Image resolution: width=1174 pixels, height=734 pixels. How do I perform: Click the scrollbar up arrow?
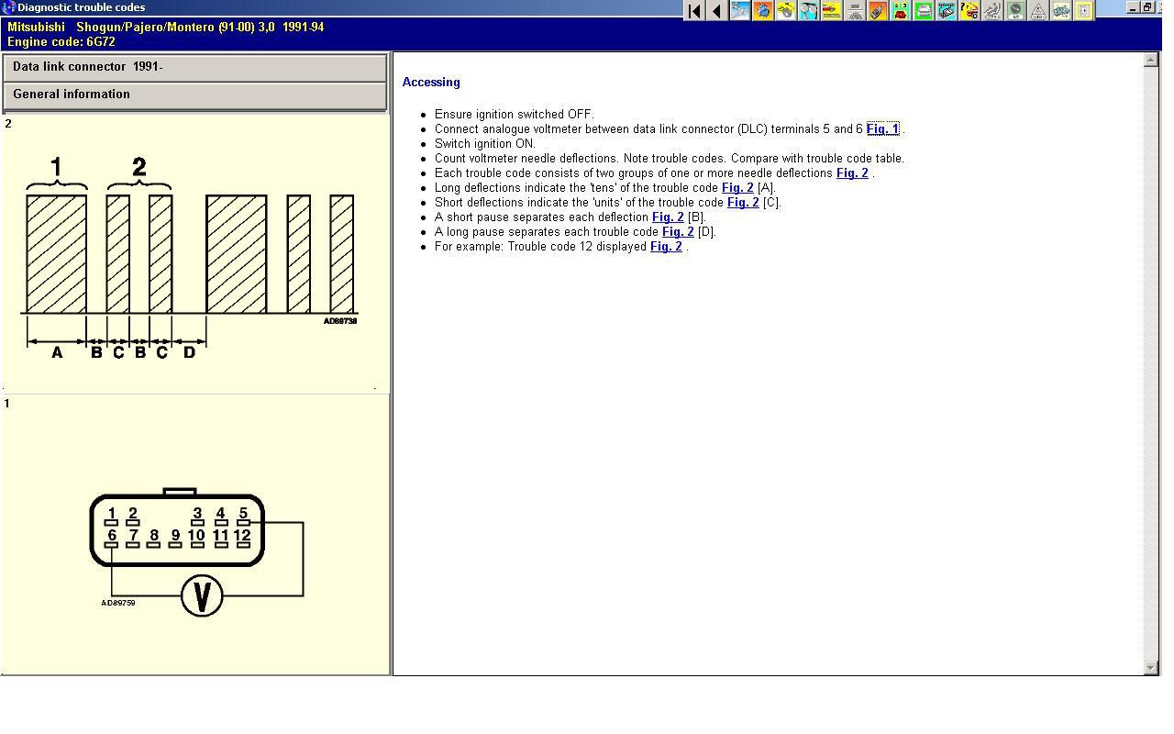coord(1151,61)
